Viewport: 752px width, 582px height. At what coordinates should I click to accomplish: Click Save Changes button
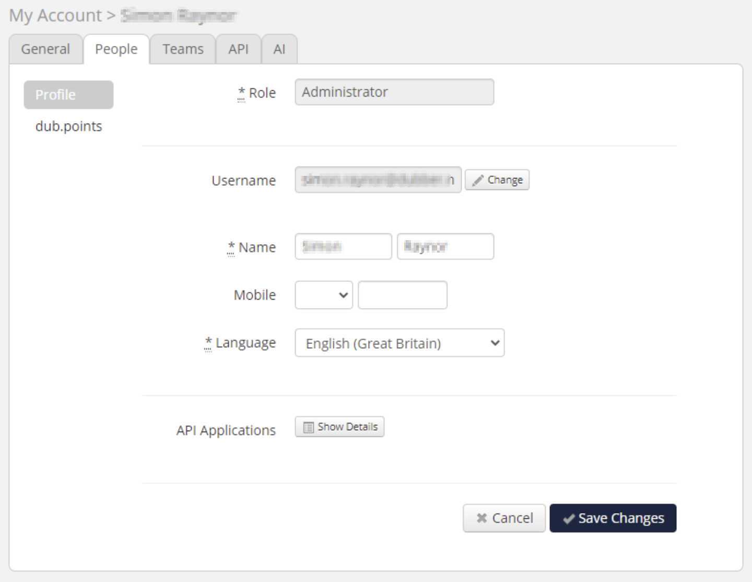click(x=613, y=518)
